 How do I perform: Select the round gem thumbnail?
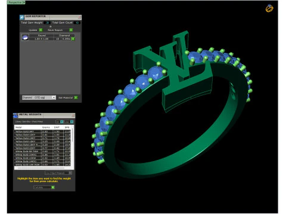(25, 37)
